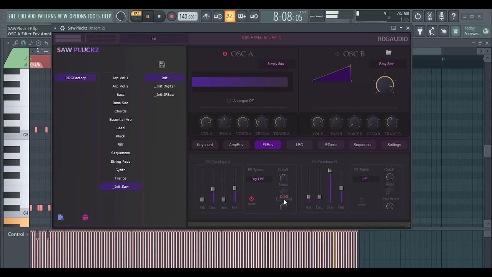The width and height of the screenshot is (492, 277).
Task: Switch to the Settings tab
Action: [394, 145]
